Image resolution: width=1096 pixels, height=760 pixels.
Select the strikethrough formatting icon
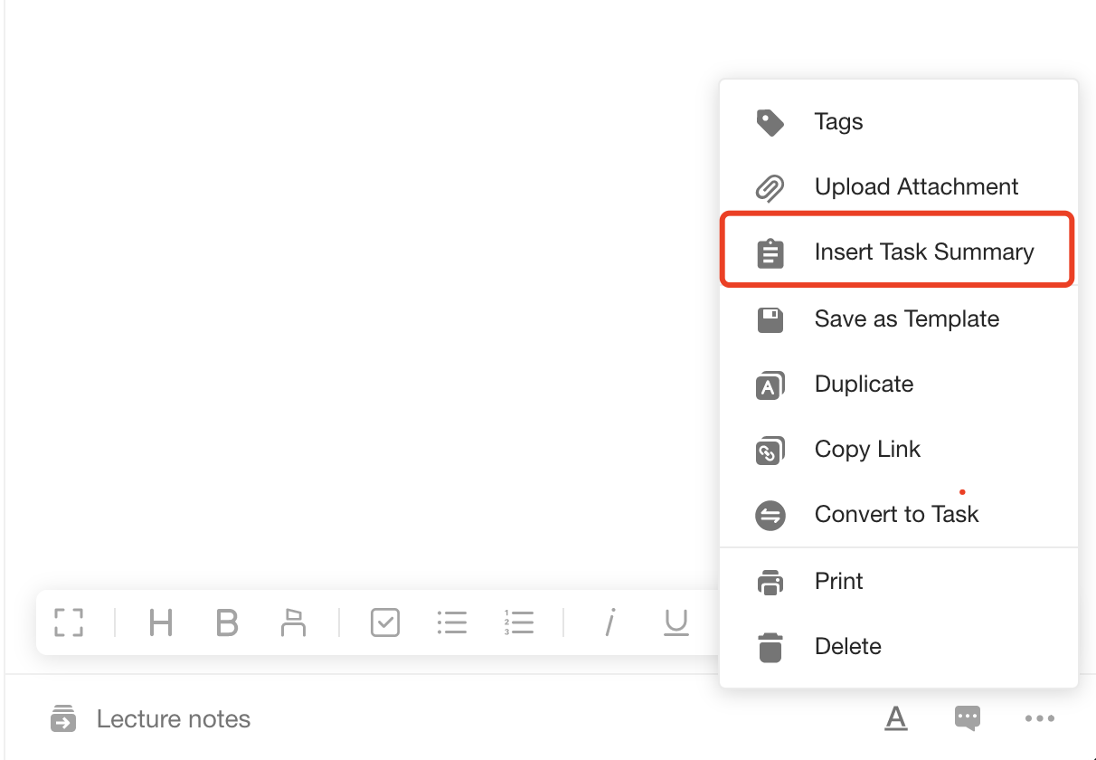click(x=292, y=622)
